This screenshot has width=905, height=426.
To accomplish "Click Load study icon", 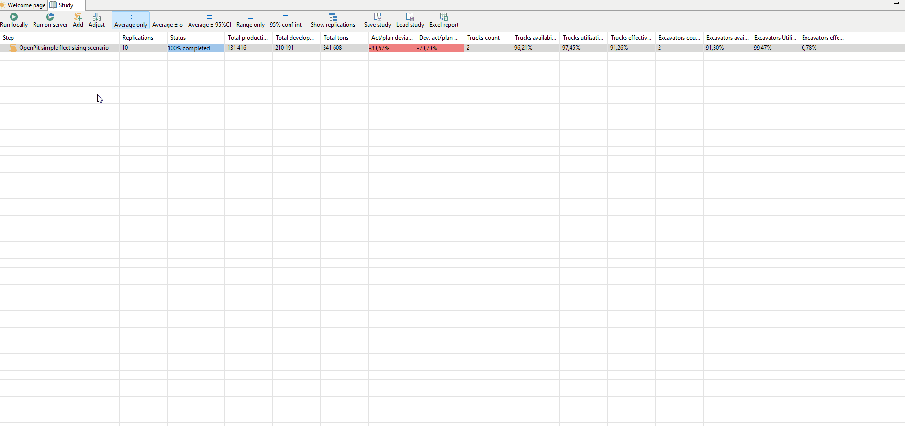I will pos(410,17).
